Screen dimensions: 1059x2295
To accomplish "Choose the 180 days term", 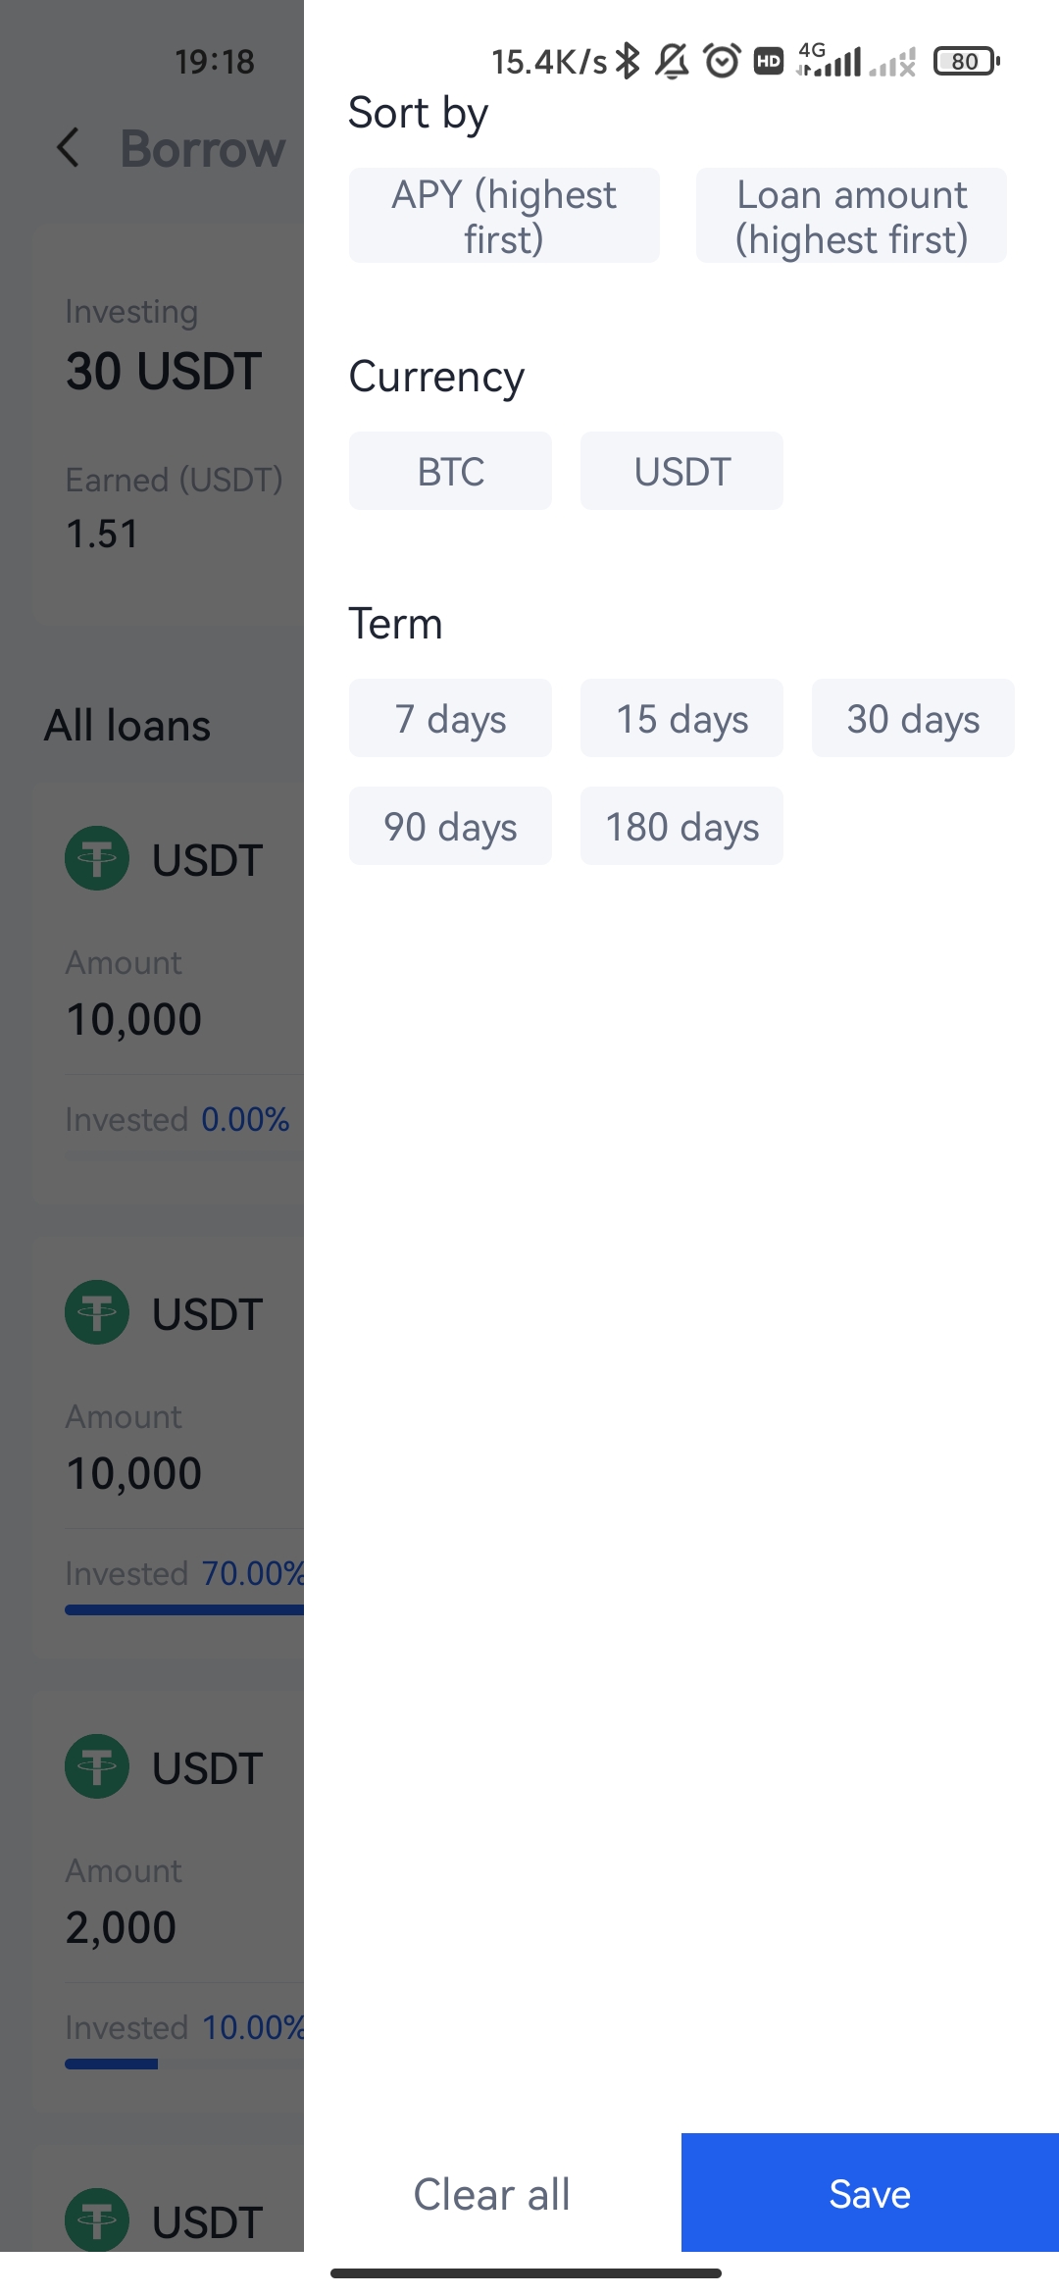I will click(x=681, y=826).
